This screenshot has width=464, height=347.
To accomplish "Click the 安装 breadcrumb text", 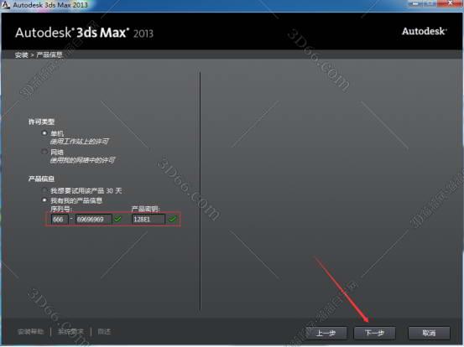I will [x=21, y=55].
